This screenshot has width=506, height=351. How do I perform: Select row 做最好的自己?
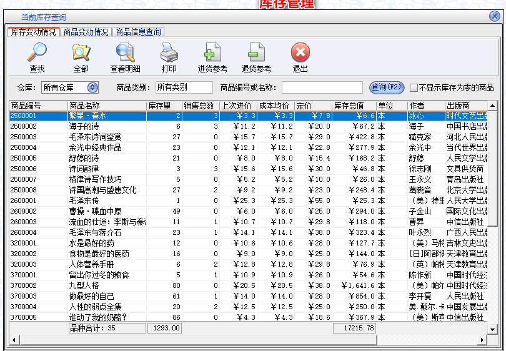pyautogui.click(x=248, y=296)
